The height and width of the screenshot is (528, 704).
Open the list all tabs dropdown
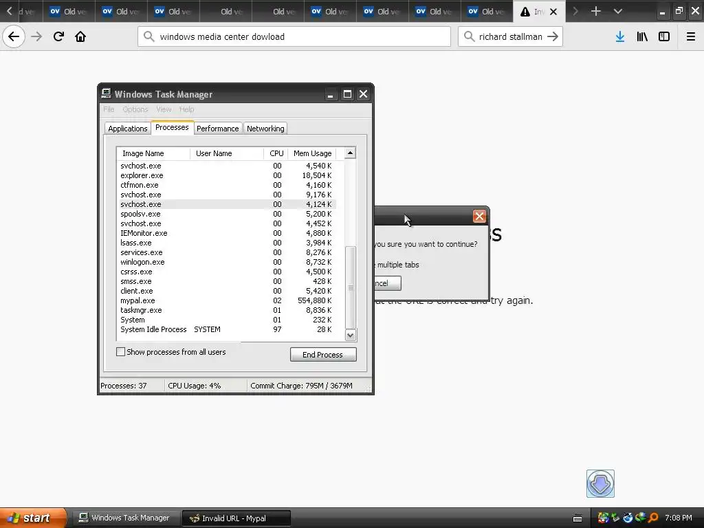(x=618, y=11)
